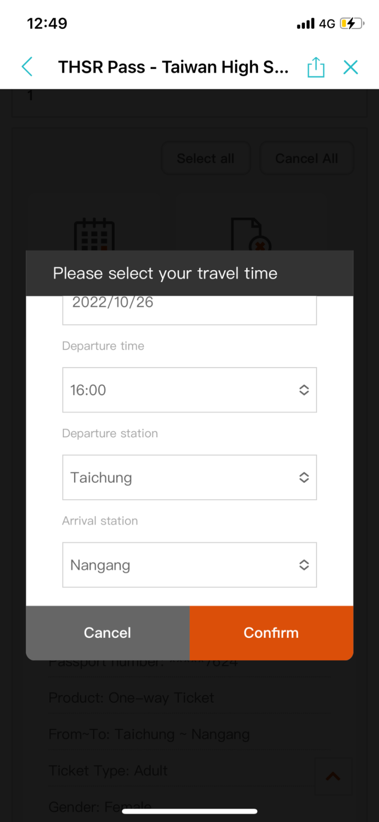The height and width of the screenshot is (822, 379).
Task: Tap the home indicator bar
Action: [x=189, y=811]
